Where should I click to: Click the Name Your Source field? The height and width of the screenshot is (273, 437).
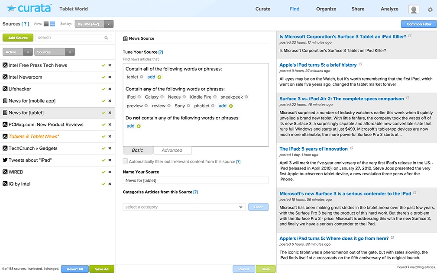tap(195, 180)
